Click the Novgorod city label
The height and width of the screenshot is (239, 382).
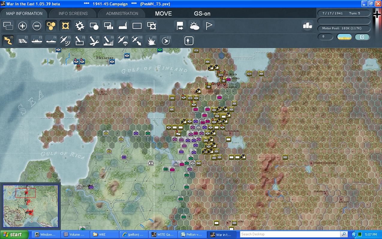232,131
